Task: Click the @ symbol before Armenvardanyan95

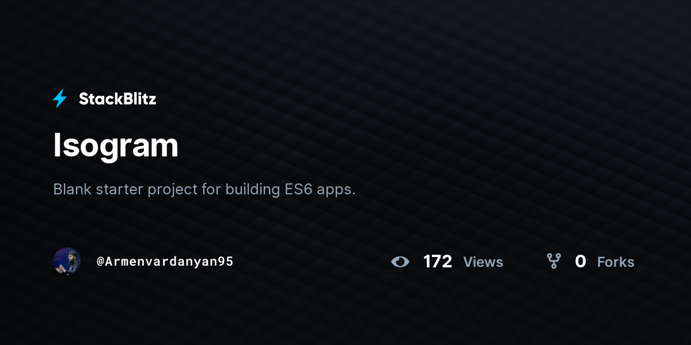Action: pos(100,262)
